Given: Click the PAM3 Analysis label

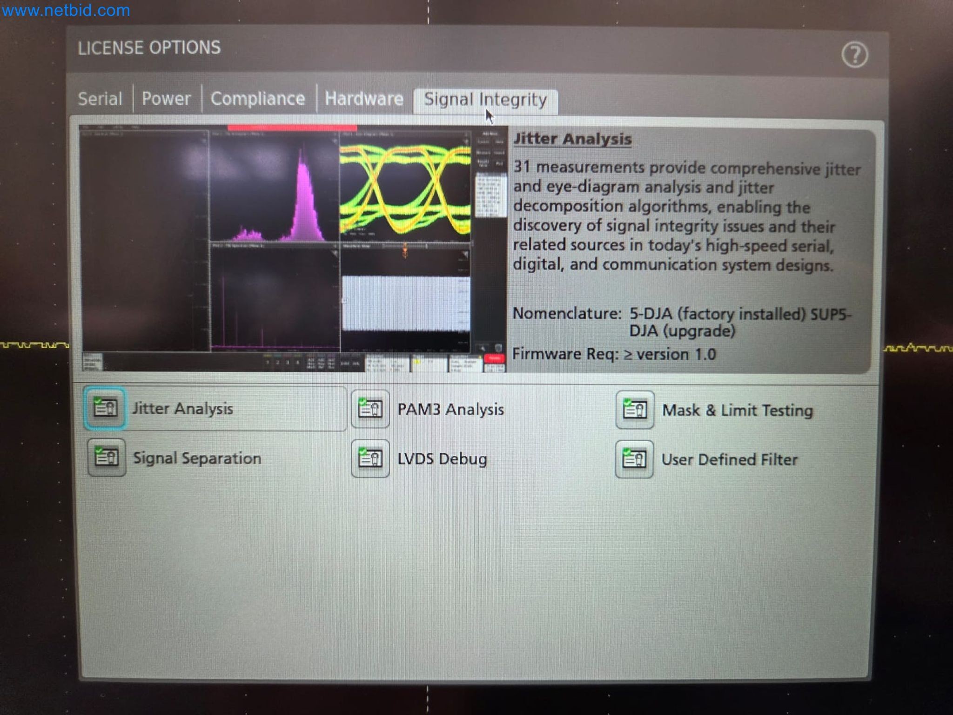Looking at the screenshot, I should coord(450,410).
